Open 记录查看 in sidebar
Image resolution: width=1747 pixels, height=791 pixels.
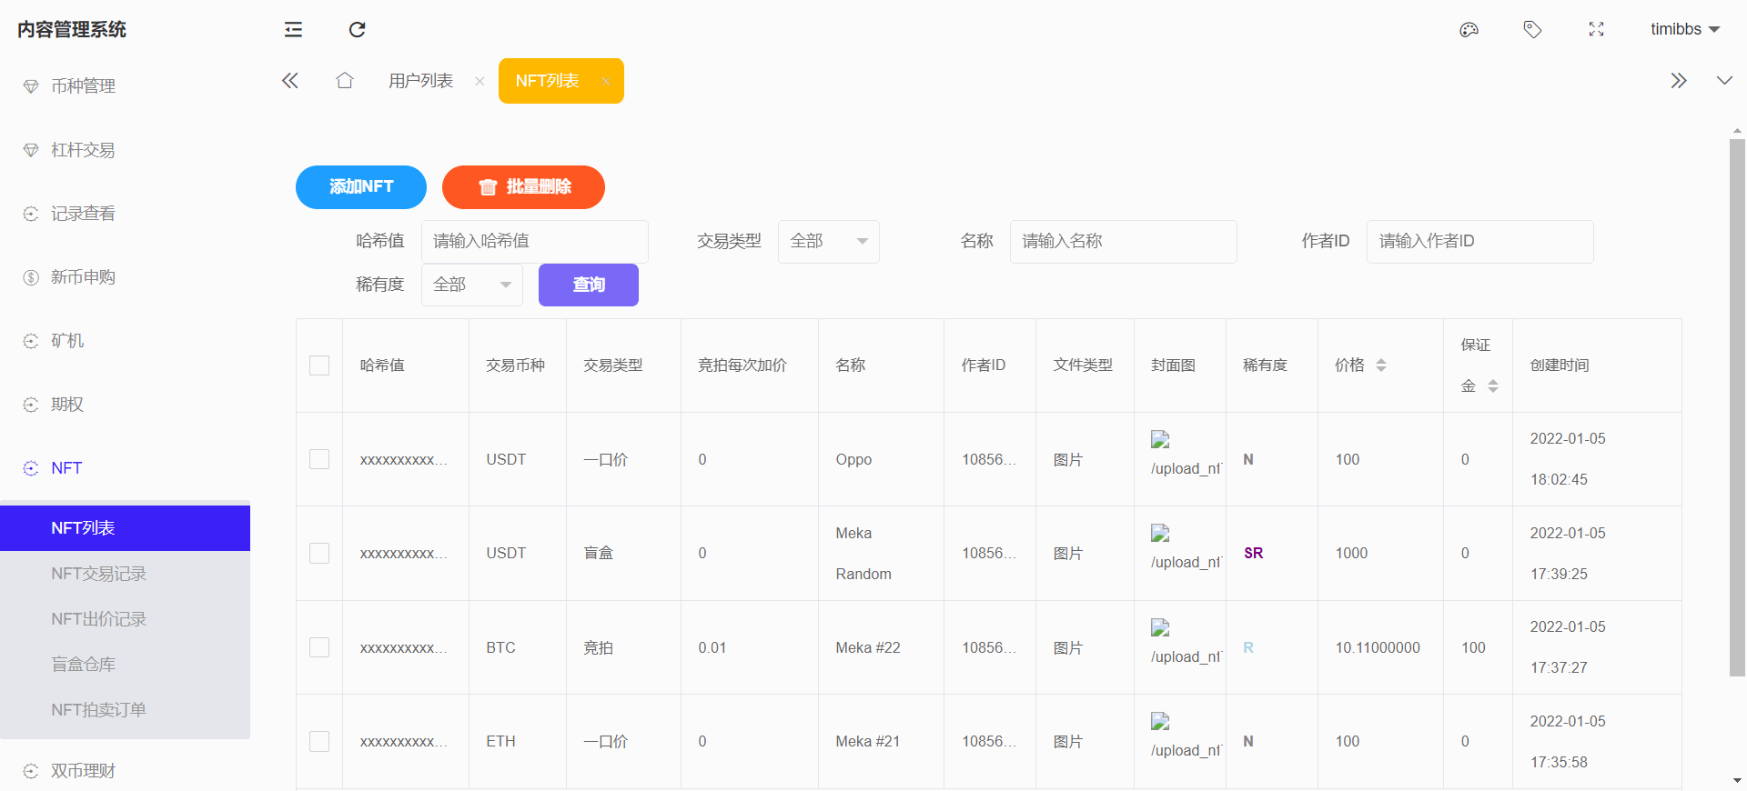click(126, 214)
